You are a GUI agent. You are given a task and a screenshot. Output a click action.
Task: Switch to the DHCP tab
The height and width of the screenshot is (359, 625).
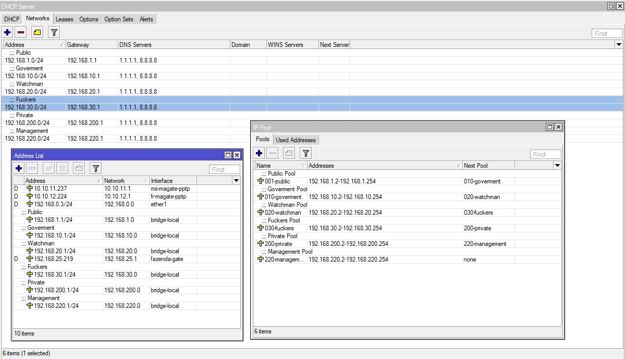(x=12, y=19)
